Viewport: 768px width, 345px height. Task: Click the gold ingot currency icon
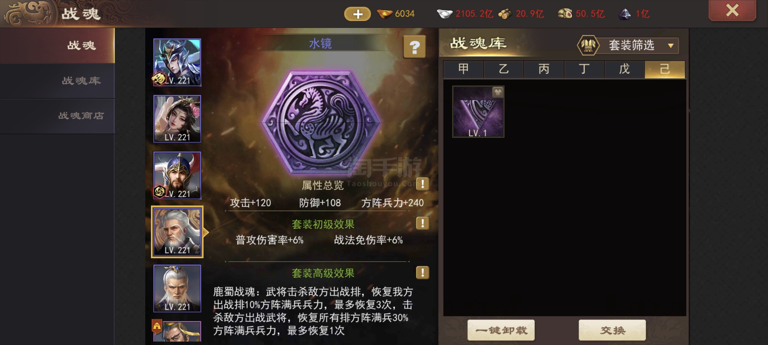pos(385,14)
